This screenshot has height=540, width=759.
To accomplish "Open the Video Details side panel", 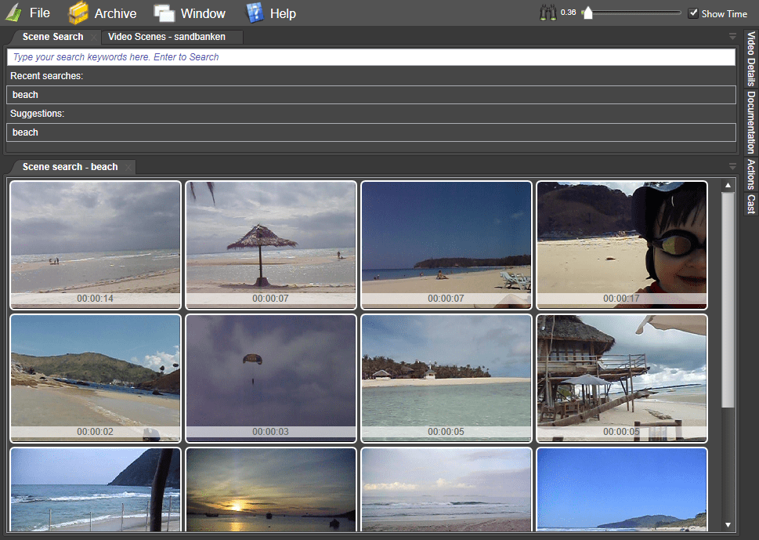I will 750,59.
